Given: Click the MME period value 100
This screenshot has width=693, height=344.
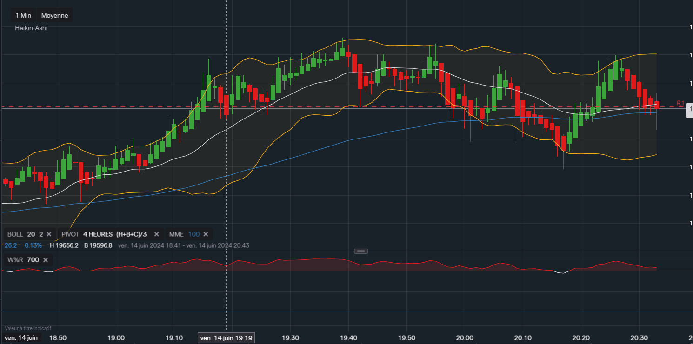Looking at the screenshot, I should 194,234.
